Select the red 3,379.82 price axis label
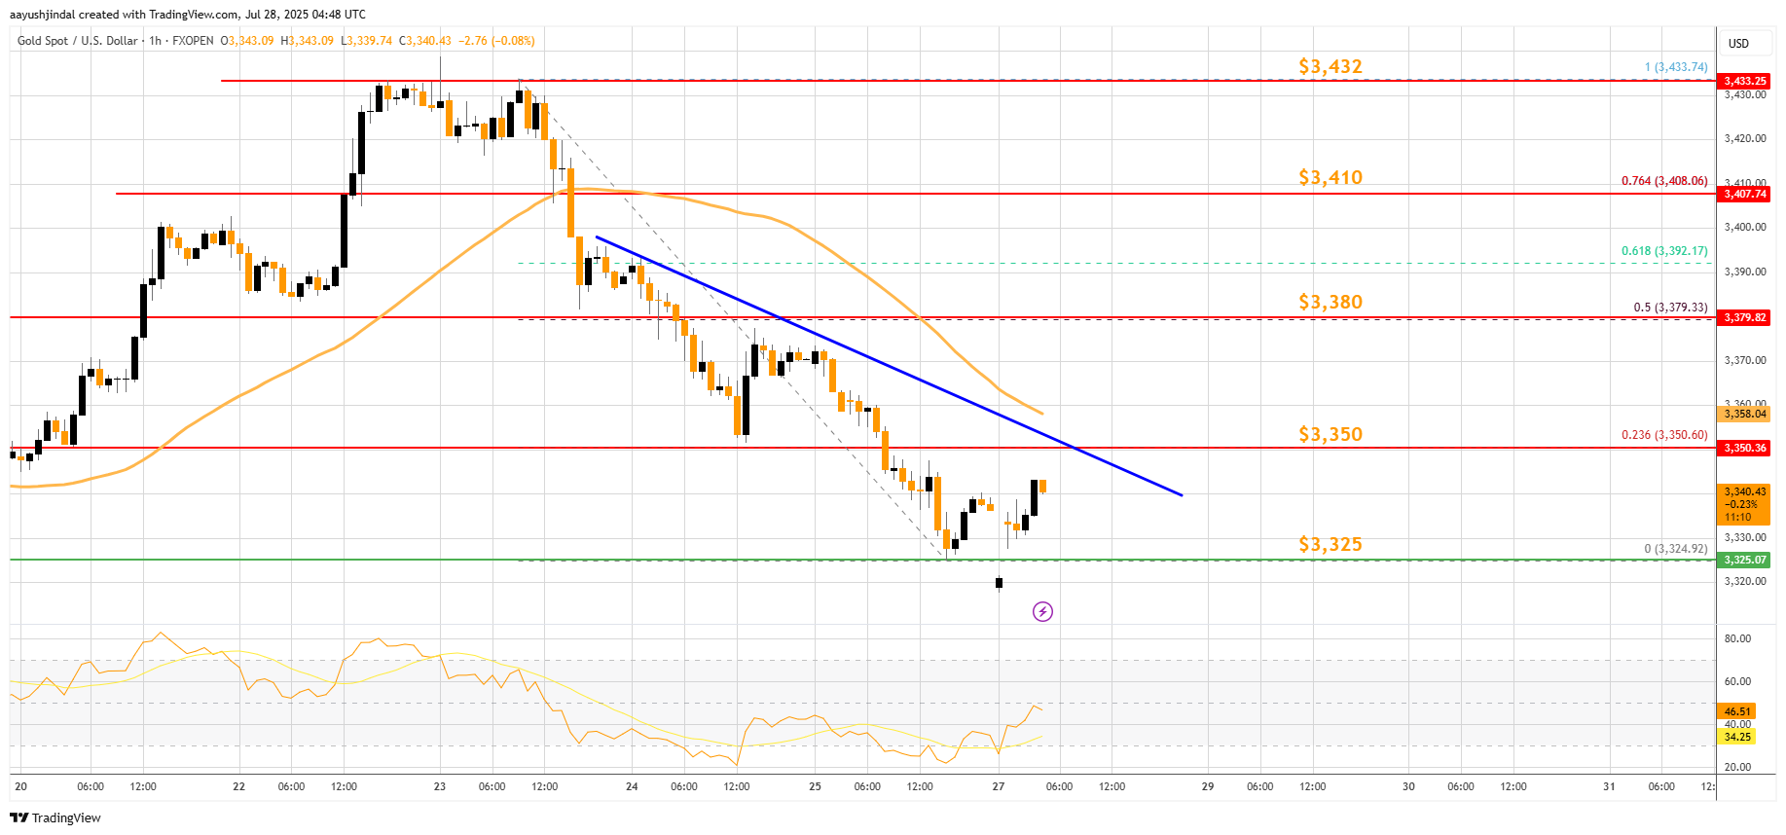 pyautogui.click(x=1744, y=317)
